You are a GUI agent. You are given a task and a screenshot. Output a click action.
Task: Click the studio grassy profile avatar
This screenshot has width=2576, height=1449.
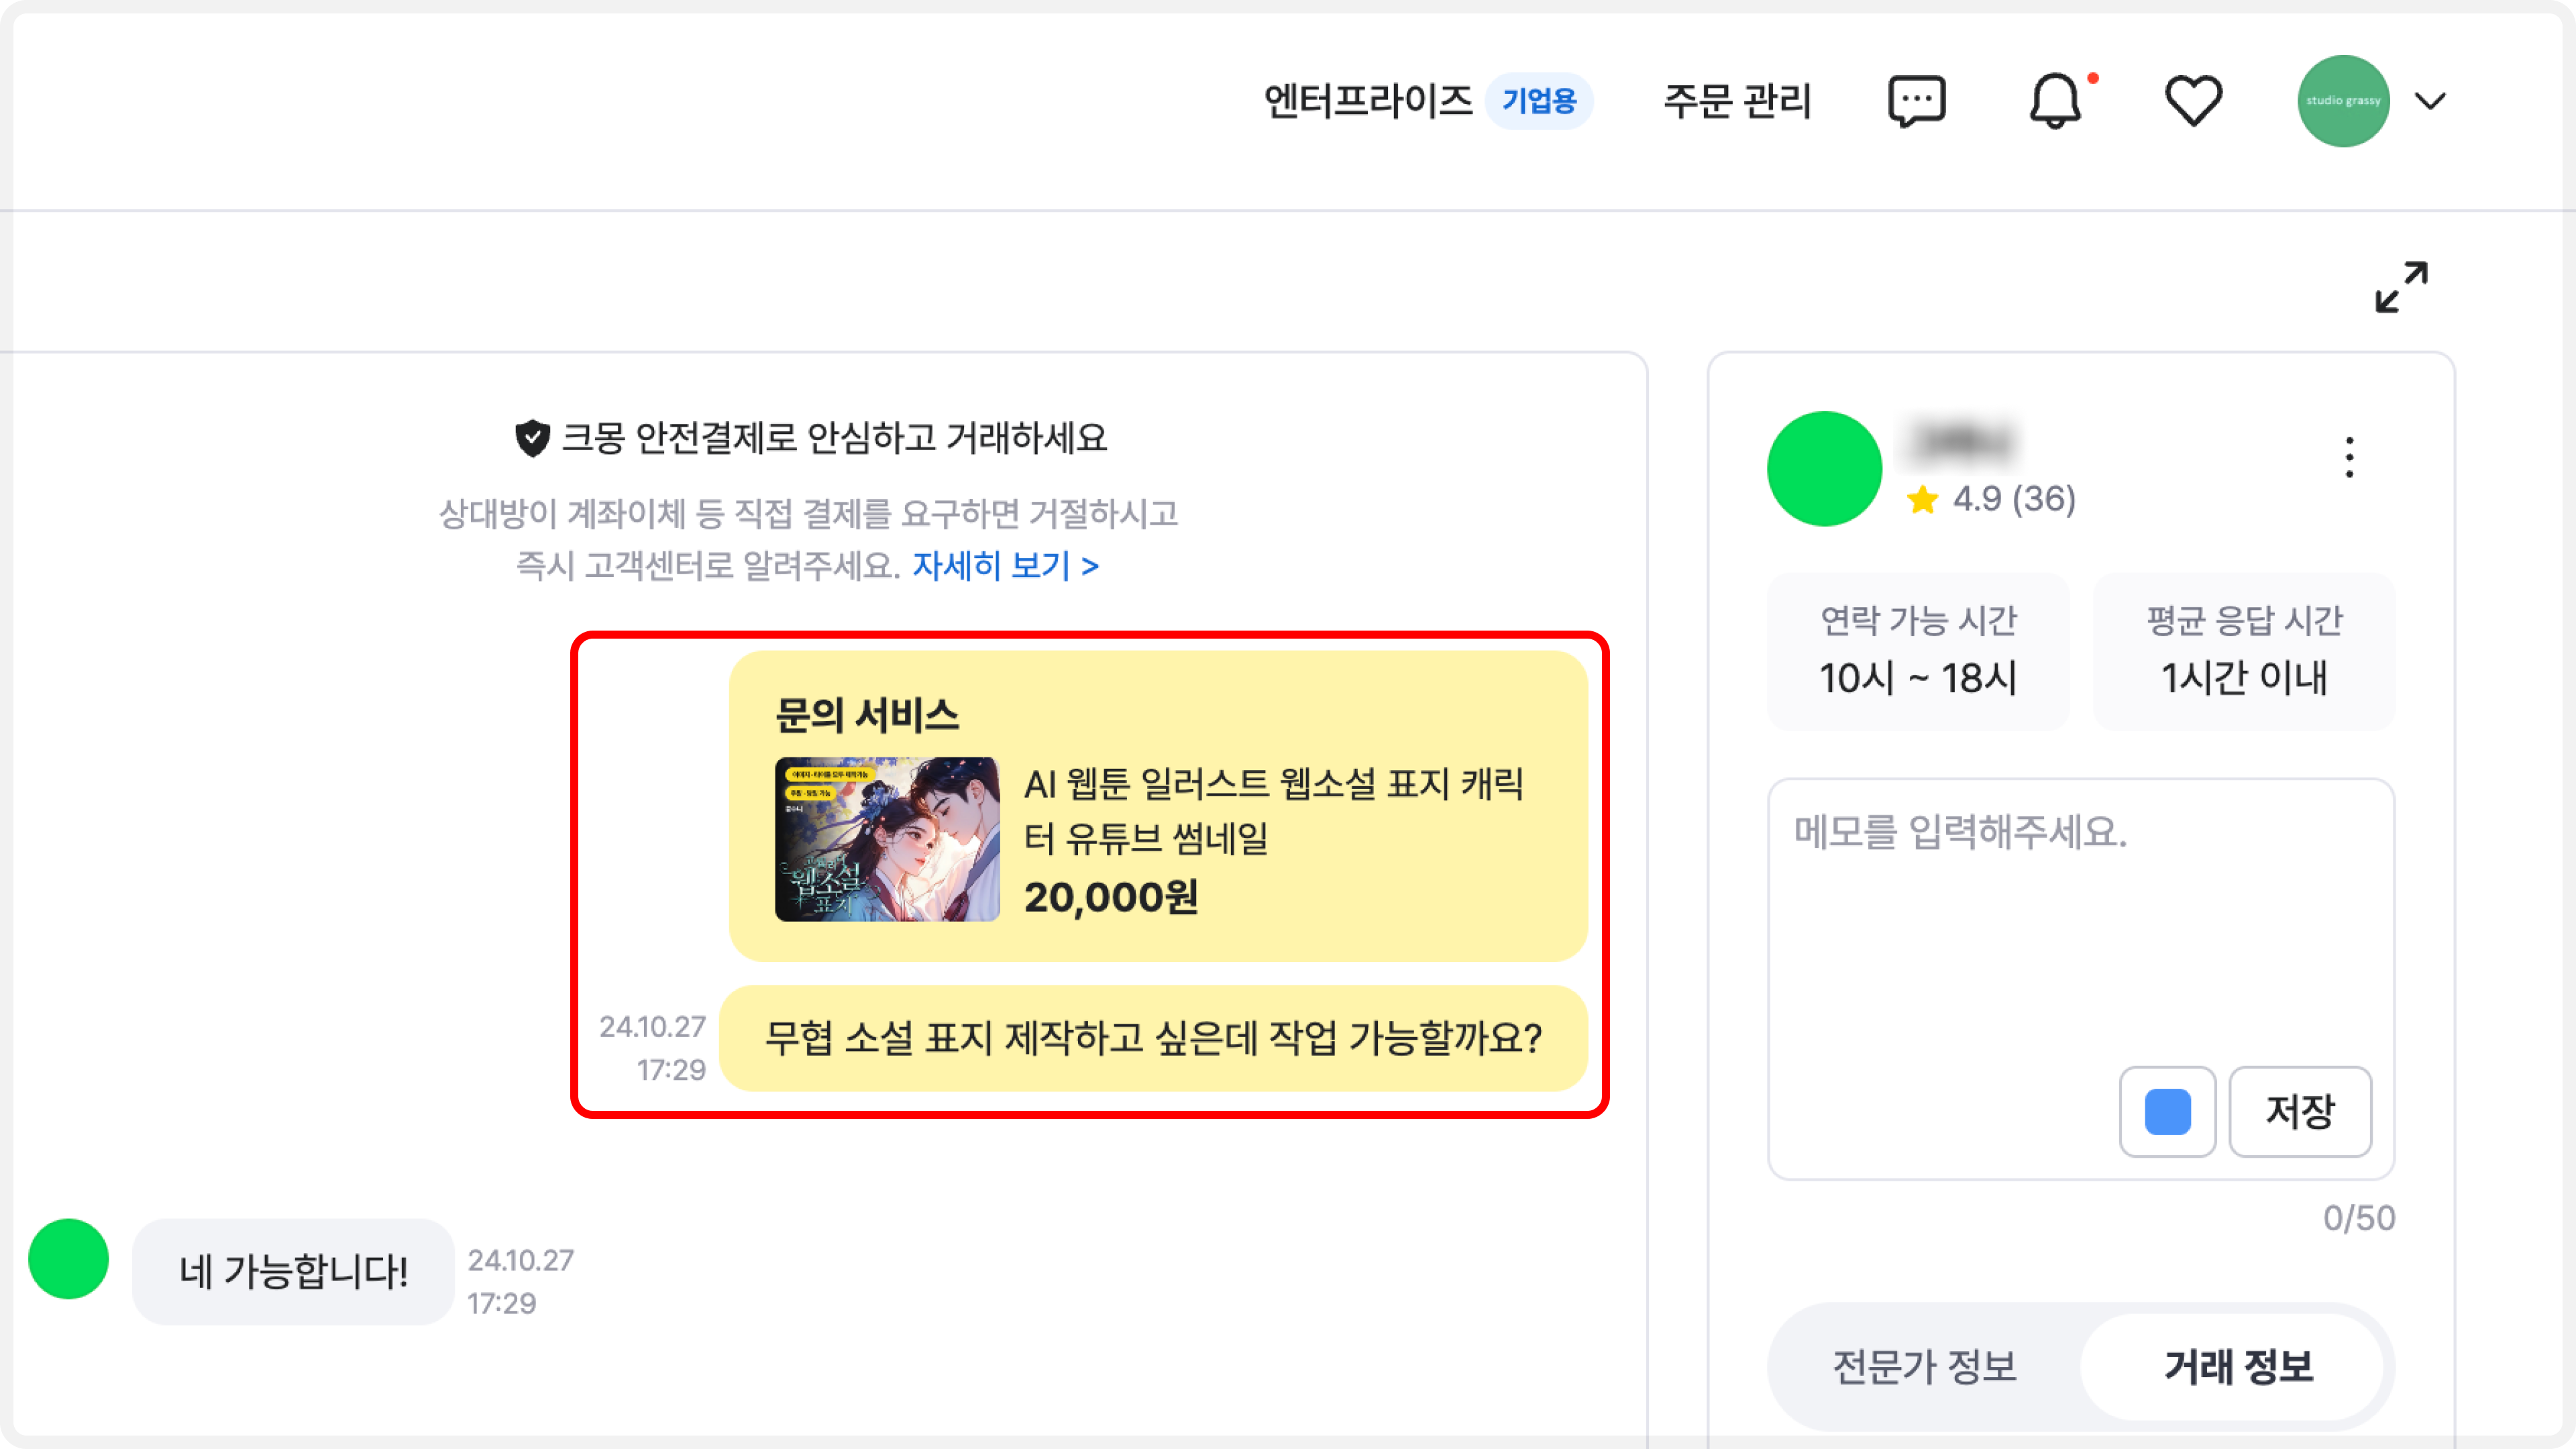tap(2343, 101)
